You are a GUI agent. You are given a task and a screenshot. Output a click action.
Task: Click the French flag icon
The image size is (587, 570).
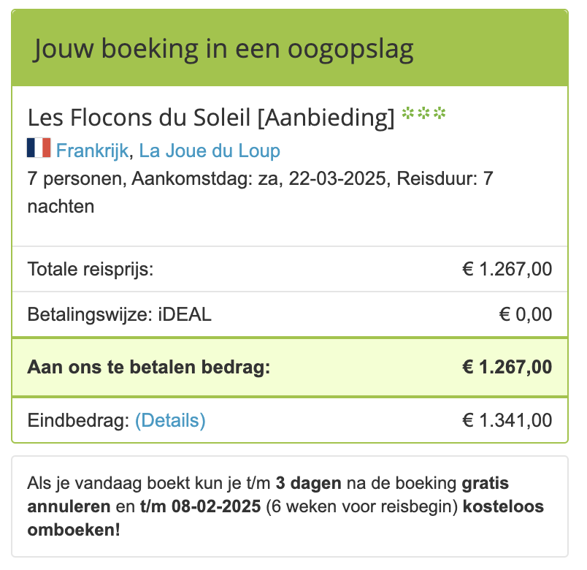click(x=38, y=148)
